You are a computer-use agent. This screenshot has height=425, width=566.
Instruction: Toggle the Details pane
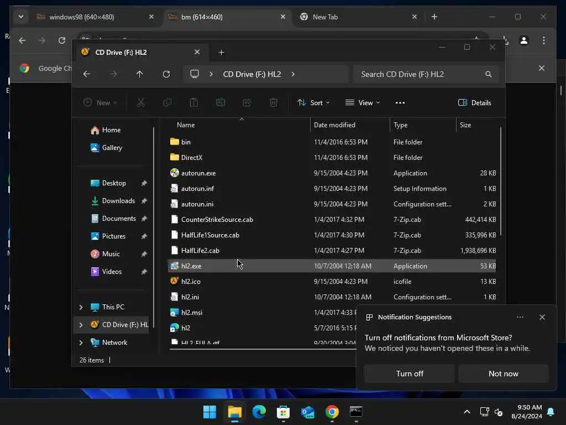click(475, 102)
